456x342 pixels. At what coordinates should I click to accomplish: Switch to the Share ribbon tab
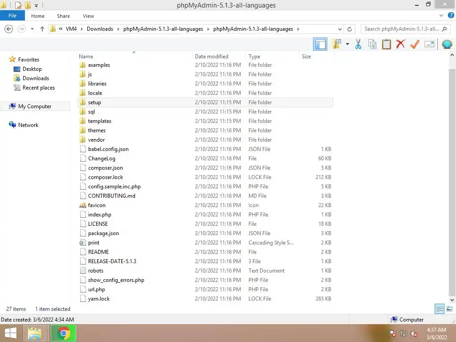[x=63, y=16]
